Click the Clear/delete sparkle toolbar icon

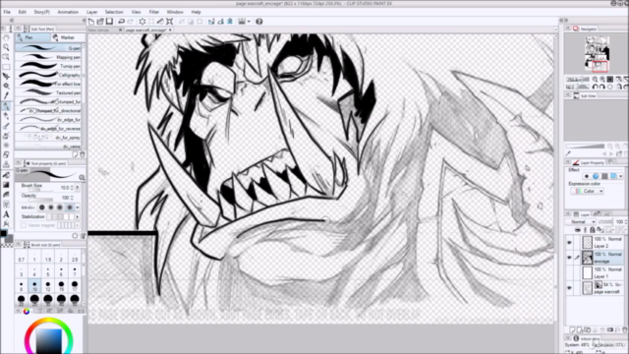142,22
